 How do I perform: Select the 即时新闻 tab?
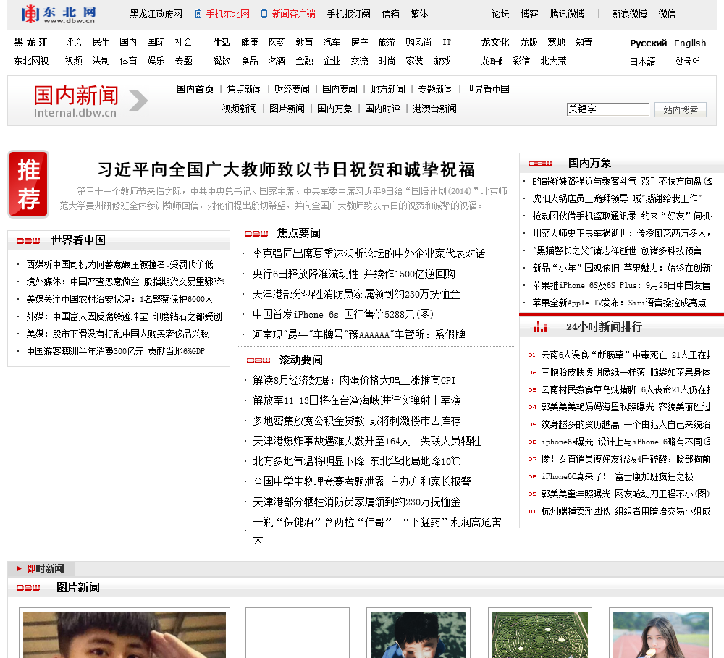45,569
